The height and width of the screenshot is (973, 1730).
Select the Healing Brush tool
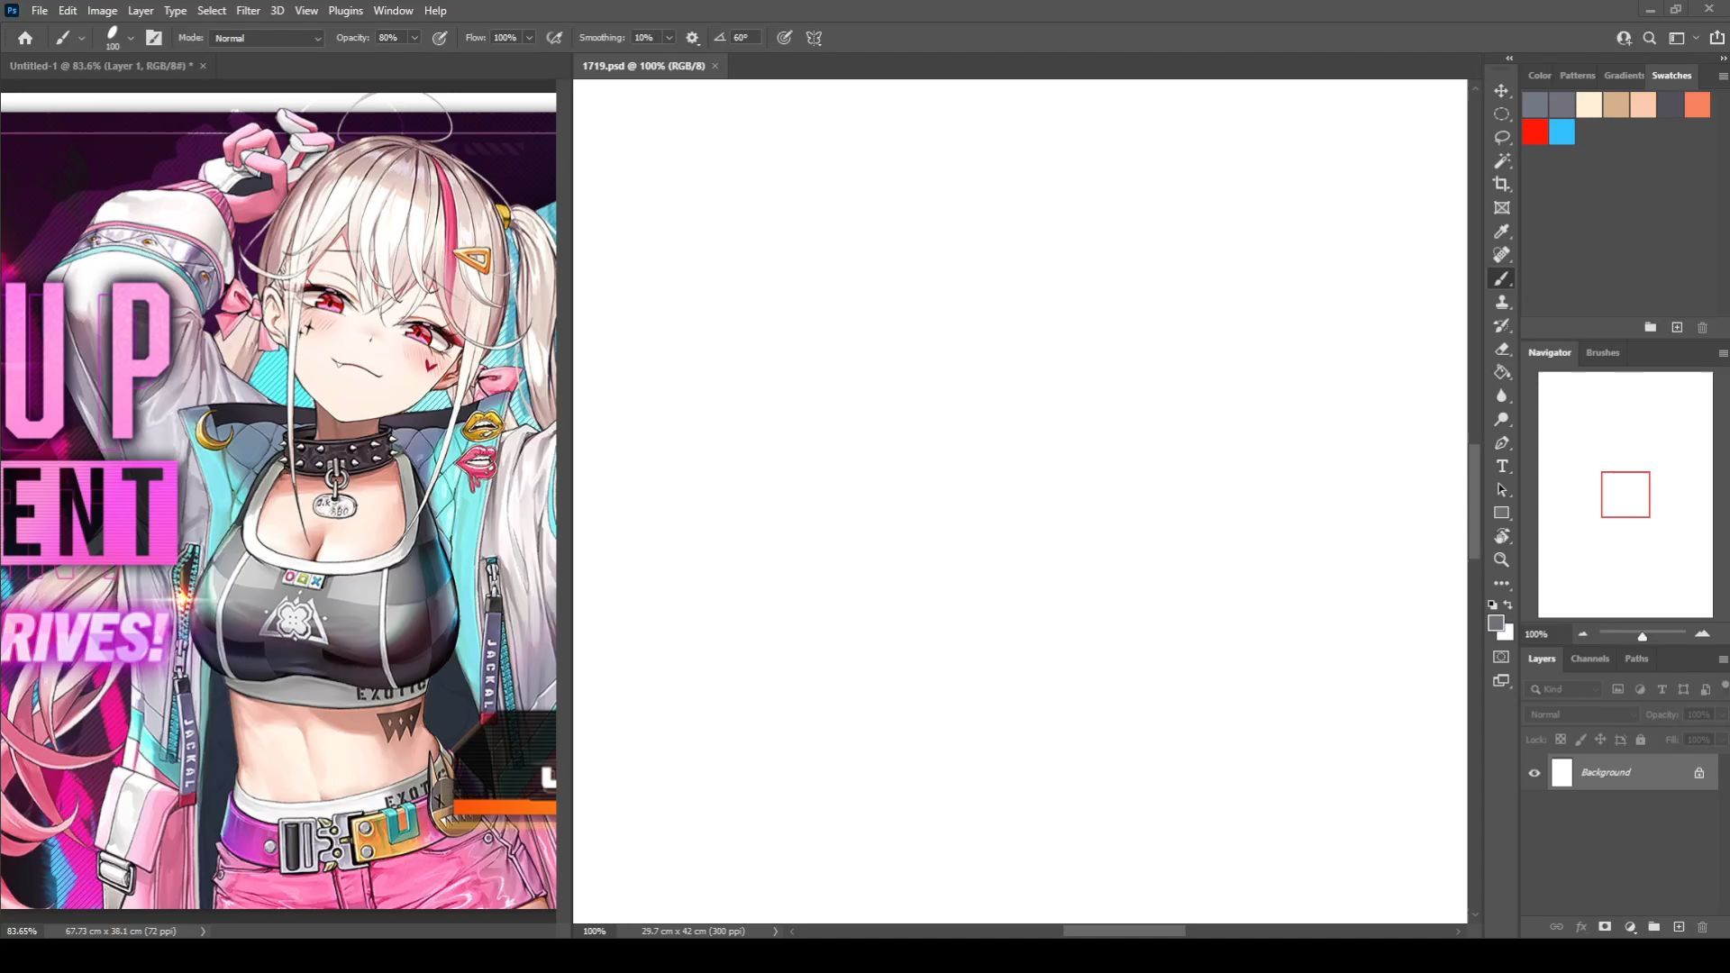click(1502, 255)
